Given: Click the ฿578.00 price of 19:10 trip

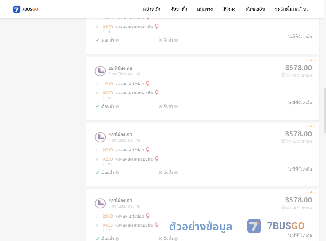Looking at the screenshot, I should (298, 68).
